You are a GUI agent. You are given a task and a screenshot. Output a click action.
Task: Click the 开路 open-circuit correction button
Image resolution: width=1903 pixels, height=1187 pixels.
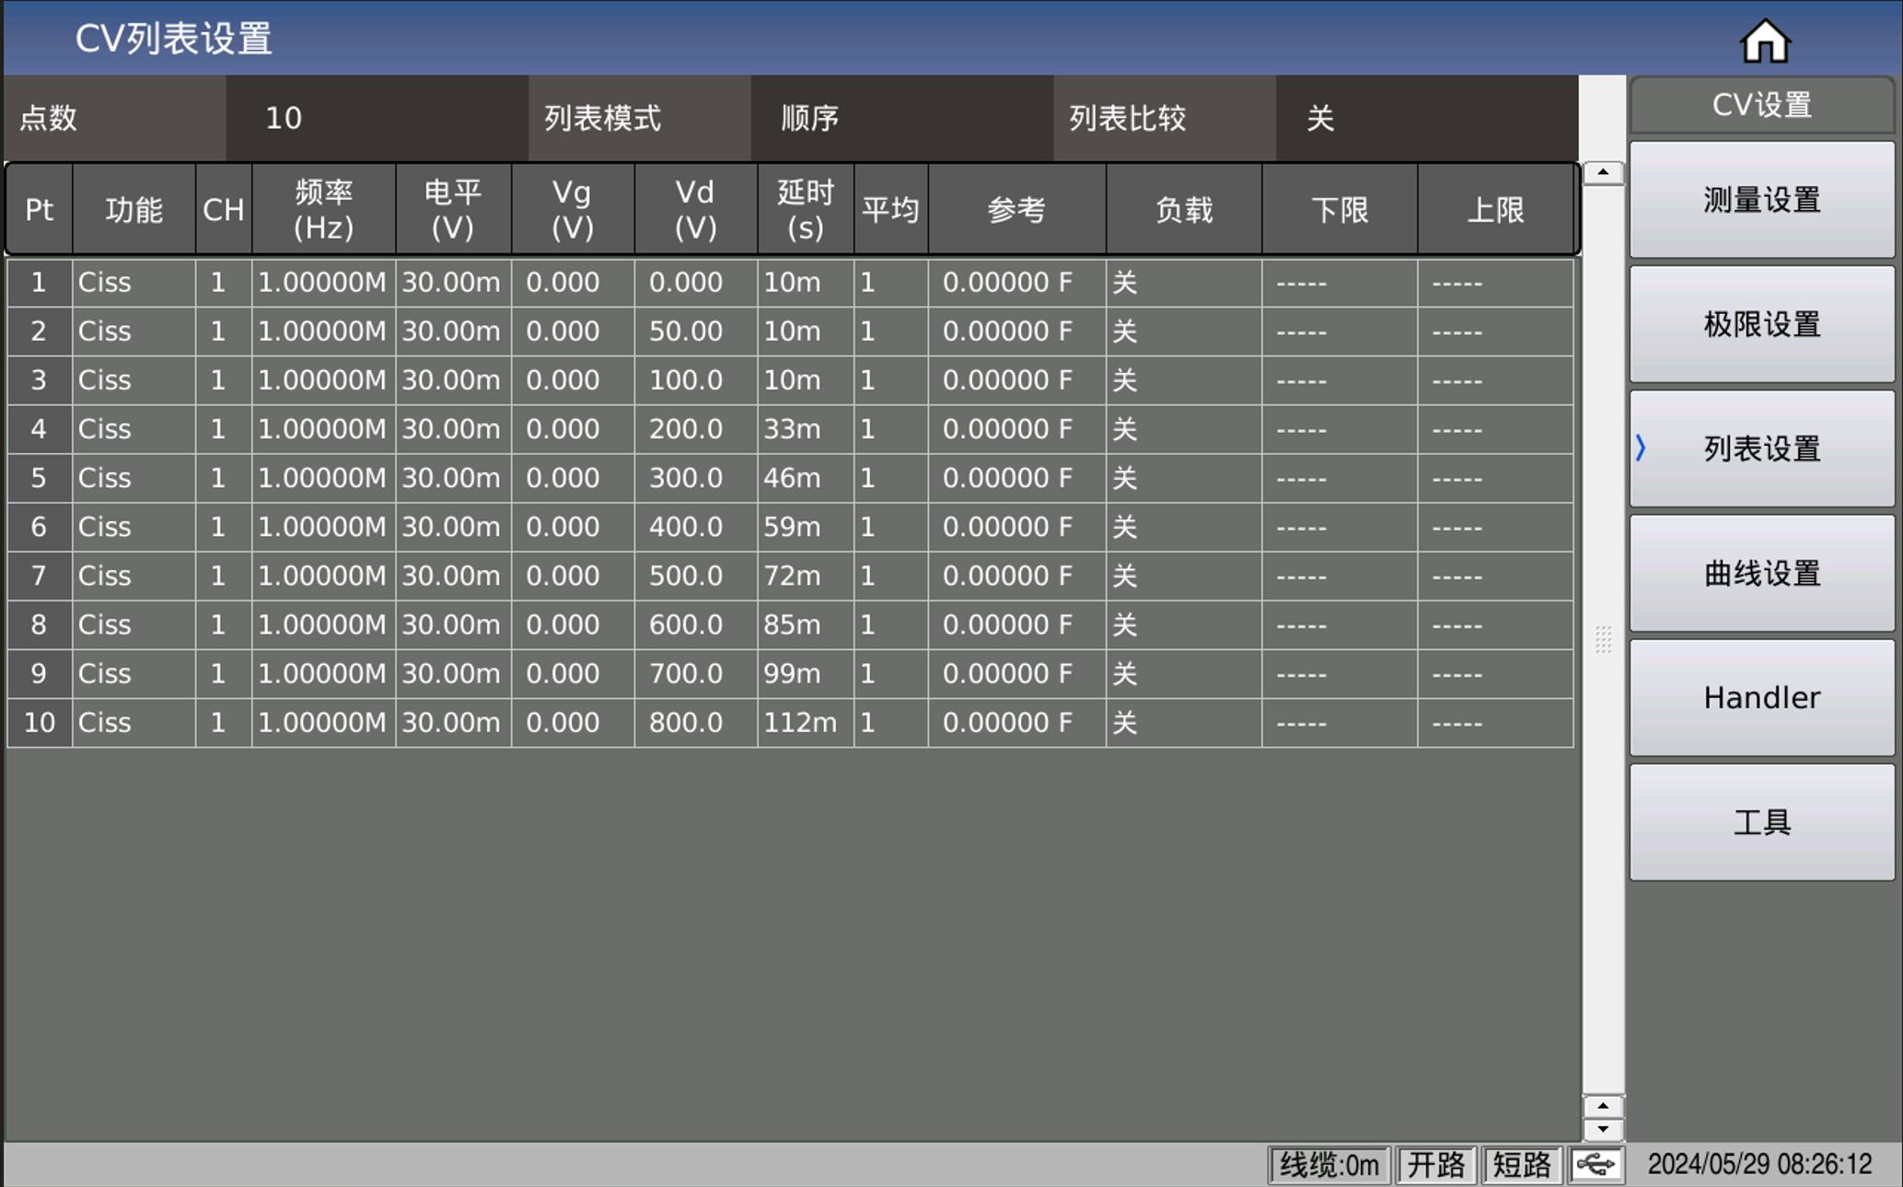pyautogui.click(x=1437, y=1165)
